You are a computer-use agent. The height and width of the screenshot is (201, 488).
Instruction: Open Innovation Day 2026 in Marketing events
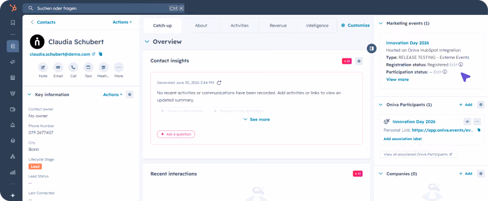tap(407, 43)
